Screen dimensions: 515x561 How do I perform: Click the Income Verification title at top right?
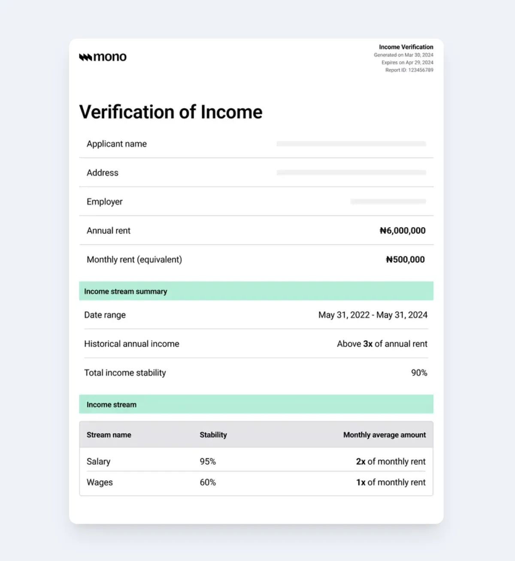pos(406,47)
